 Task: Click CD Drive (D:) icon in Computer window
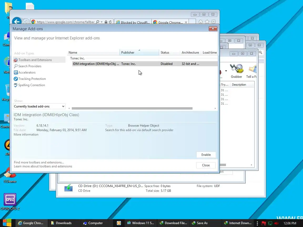(x=68, y=188)
